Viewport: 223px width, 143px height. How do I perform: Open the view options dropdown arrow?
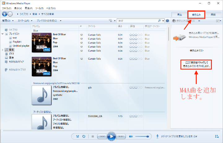(115, 21)
